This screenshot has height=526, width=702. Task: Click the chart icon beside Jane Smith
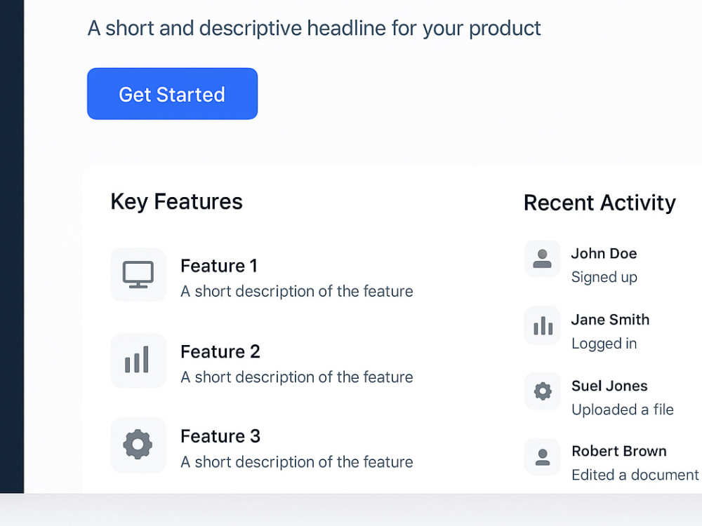click(542, 325)
